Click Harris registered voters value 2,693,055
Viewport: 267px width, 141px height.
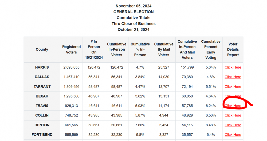coord(71,67)
